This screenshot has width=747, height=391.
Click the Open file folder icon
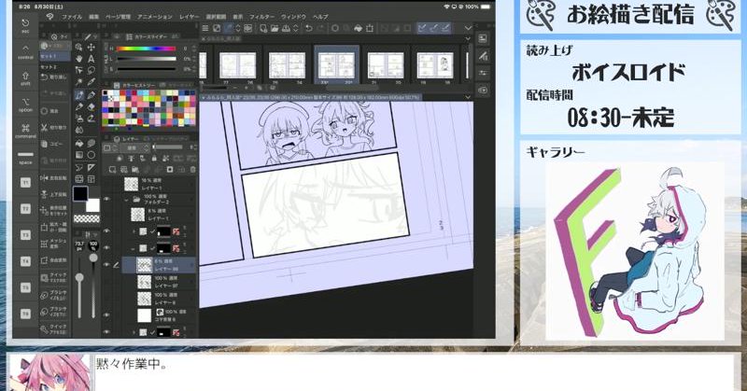[275, 29]
